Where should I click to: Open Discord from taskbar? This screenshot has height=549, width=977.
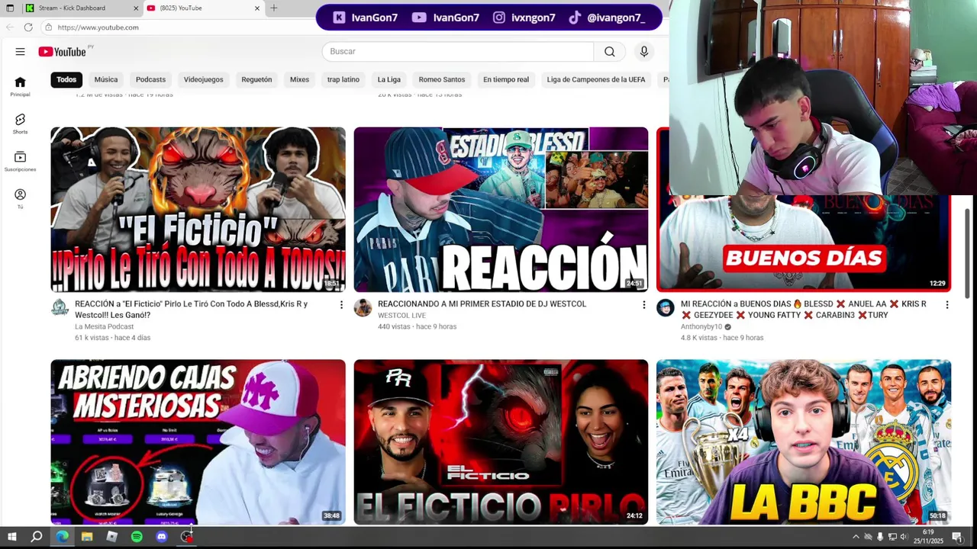point(161,537)
